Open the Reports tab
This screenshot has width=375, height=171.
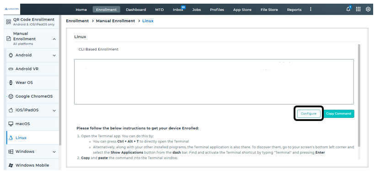294,10
